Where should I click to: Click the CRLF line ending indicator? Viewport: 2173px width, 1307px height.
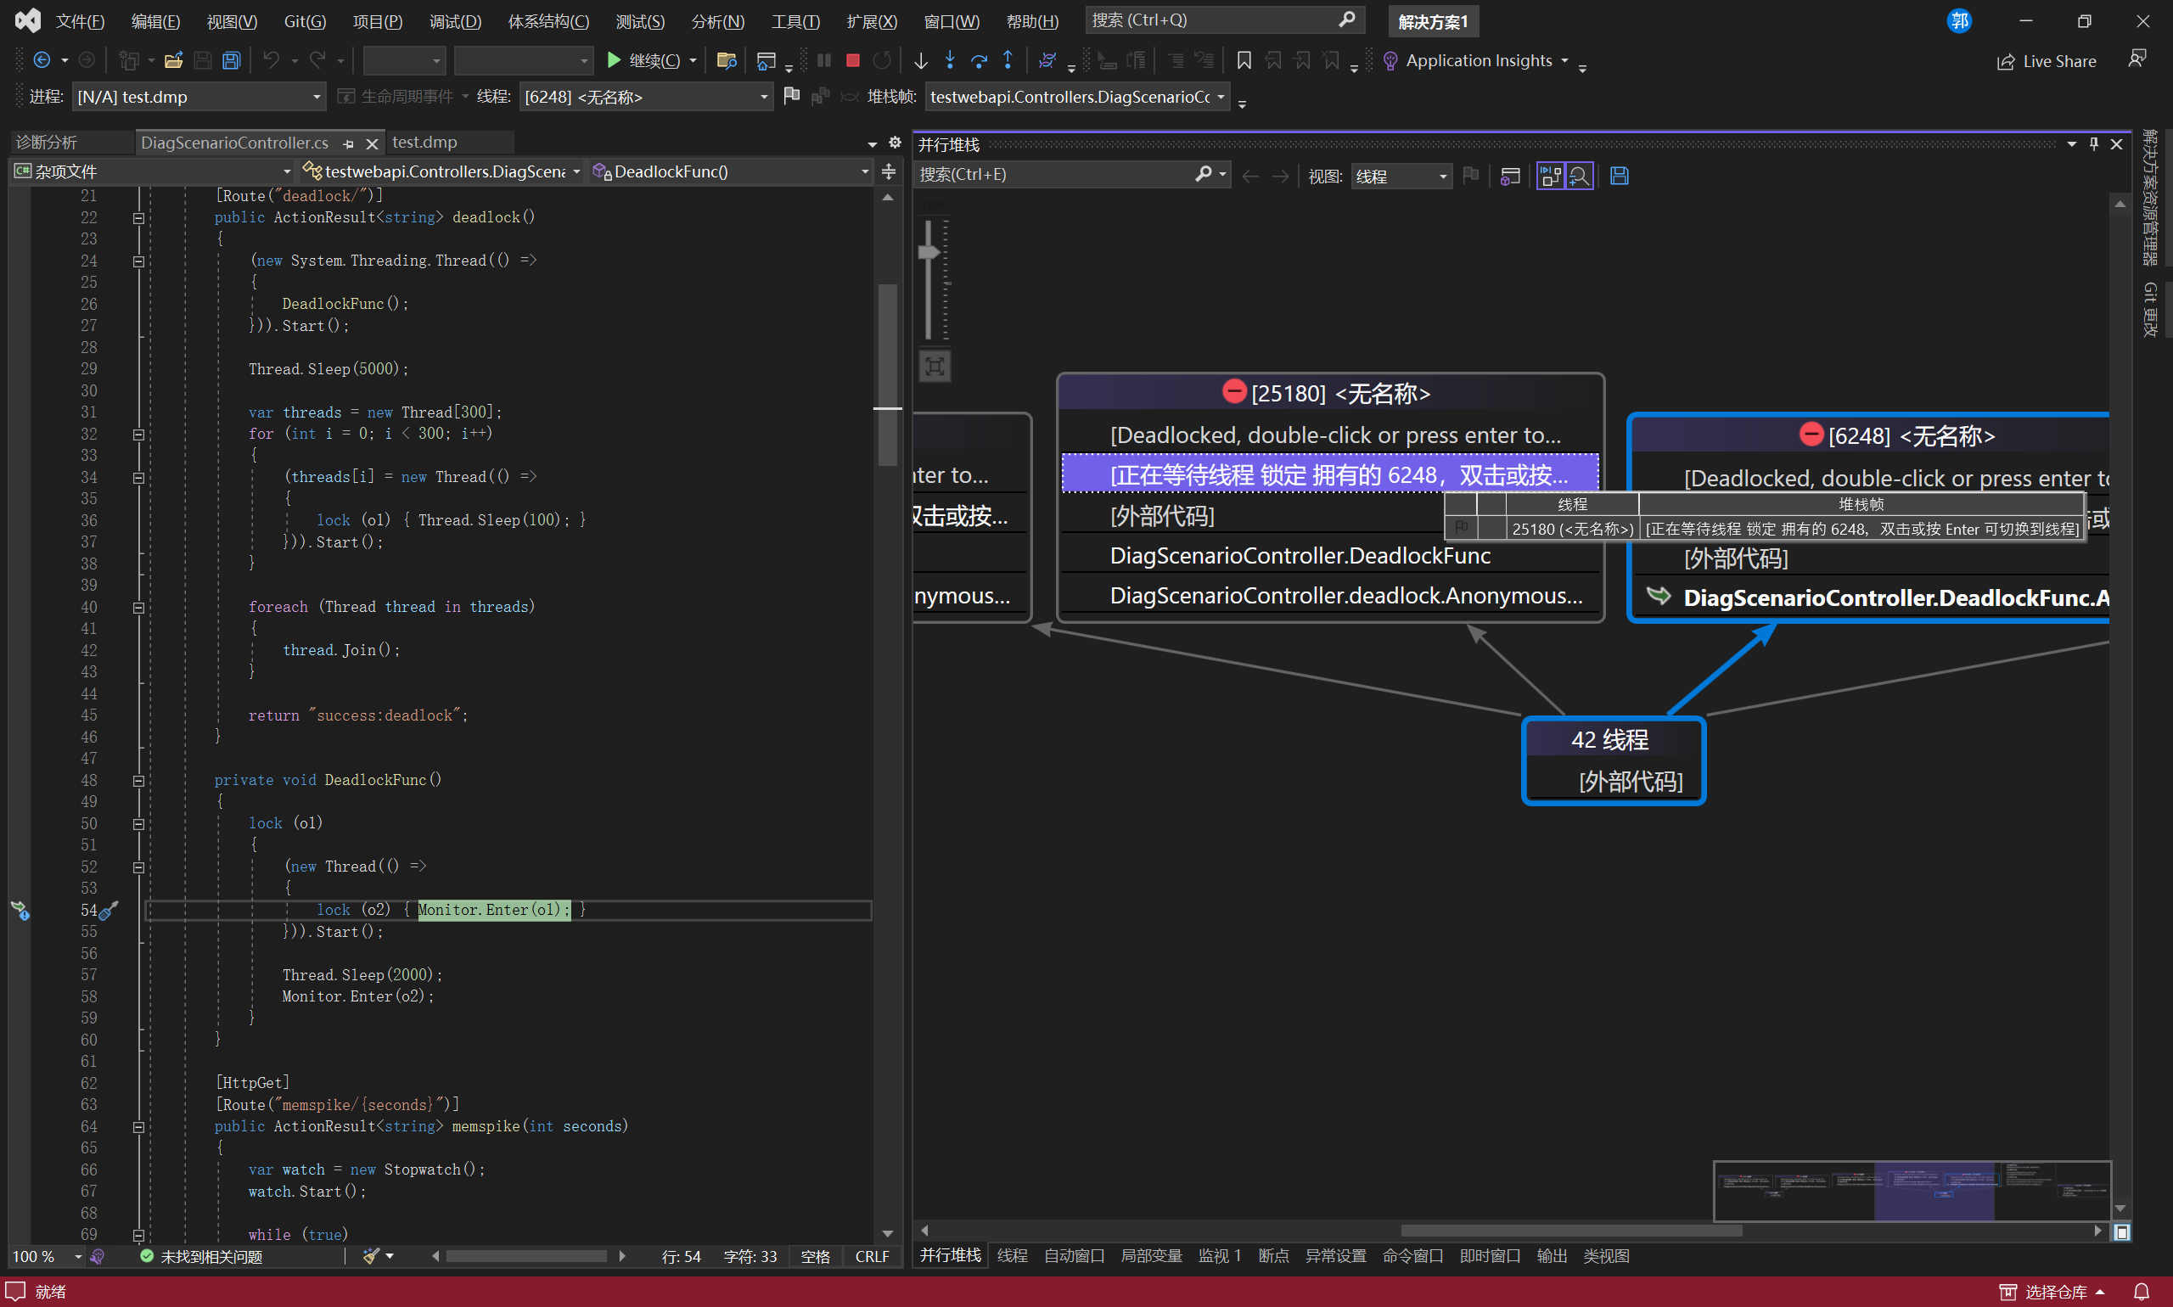(x=872, y=1257)
